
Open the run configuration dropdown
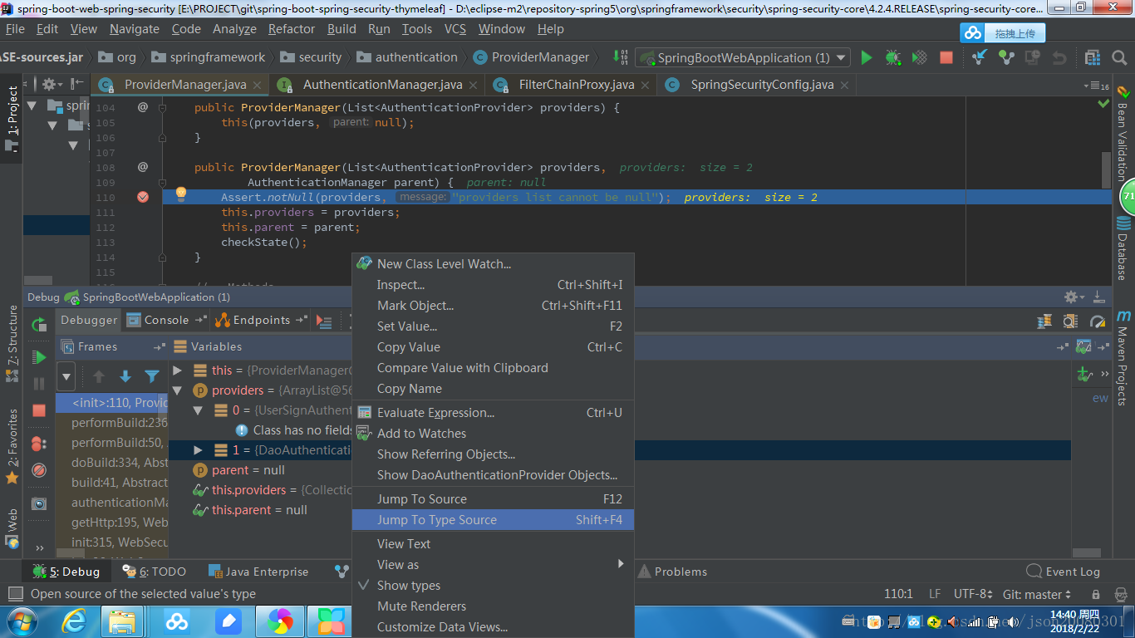tap(744, 57)
